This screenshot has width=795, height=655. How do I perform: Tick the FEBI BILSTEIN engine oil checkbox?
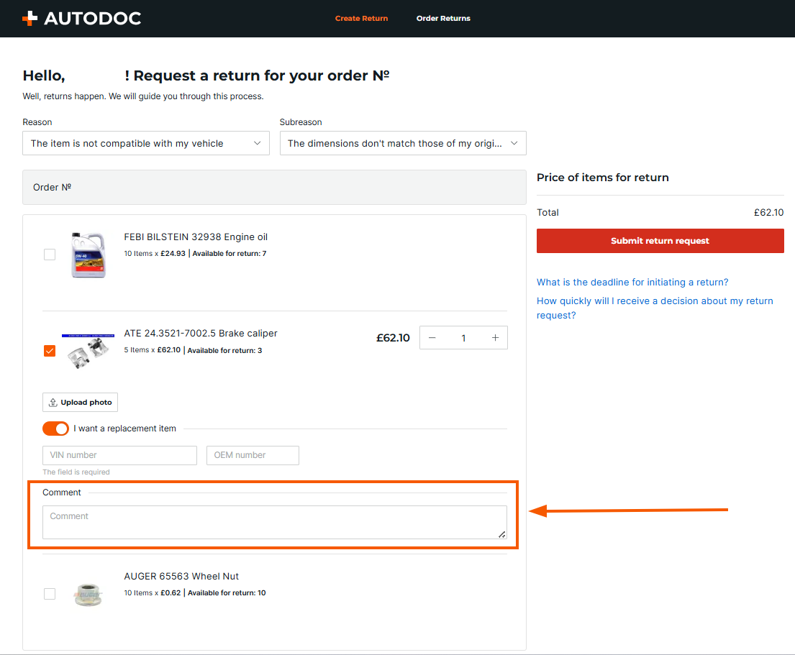click(x=50, y=255)
